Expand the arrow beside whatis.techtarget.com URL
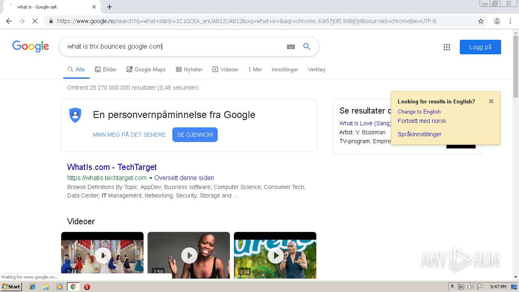The width and height of the screenshot is (519, 292). pos(151,178)
